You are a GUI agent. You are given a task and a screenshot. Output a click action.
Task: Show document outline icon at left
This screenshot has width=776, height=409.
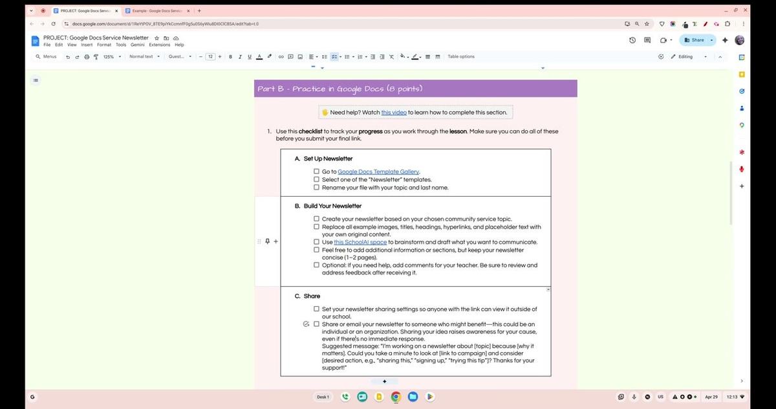coord(36,80)
